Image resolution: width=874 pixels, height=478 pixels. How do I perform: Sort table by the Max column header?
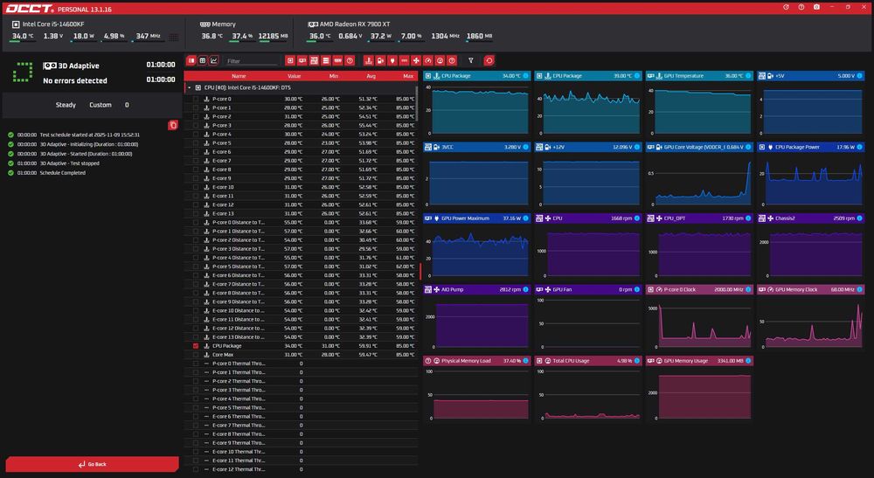pos(408,76)
